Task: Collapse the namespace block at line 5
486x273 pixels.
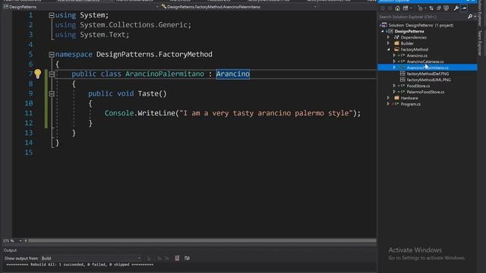Action: (x=52, y=55)
